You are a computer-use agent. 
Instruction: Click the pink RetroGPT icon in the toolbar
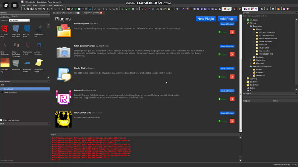pyautogui.click(x=284, y=9)
